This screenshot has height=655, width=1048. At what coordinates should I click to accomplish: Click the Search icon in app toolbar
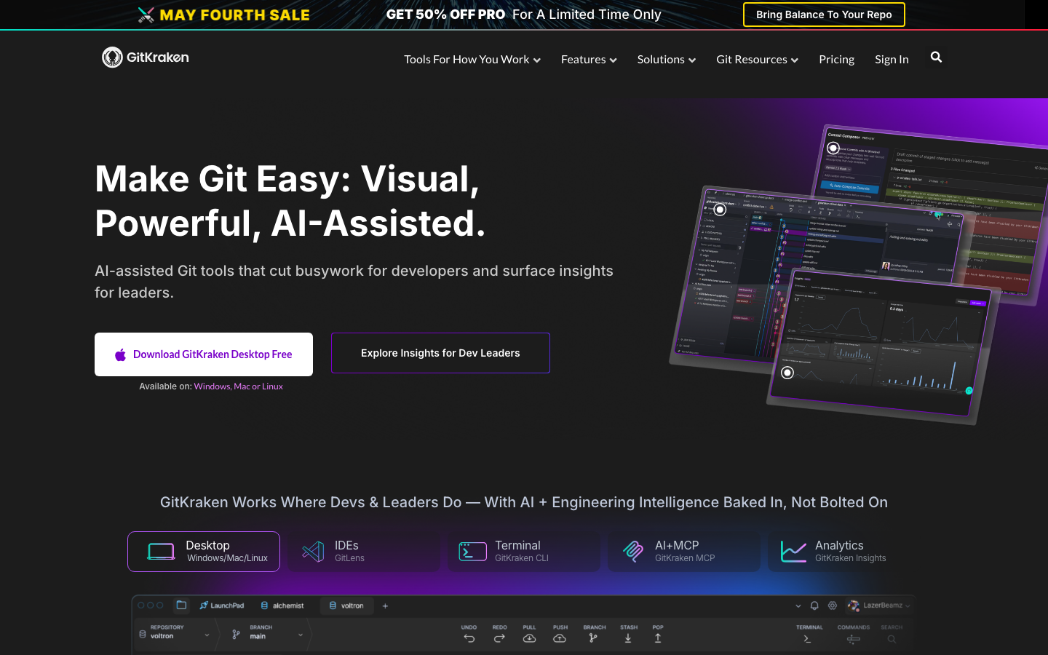[892, 639]
